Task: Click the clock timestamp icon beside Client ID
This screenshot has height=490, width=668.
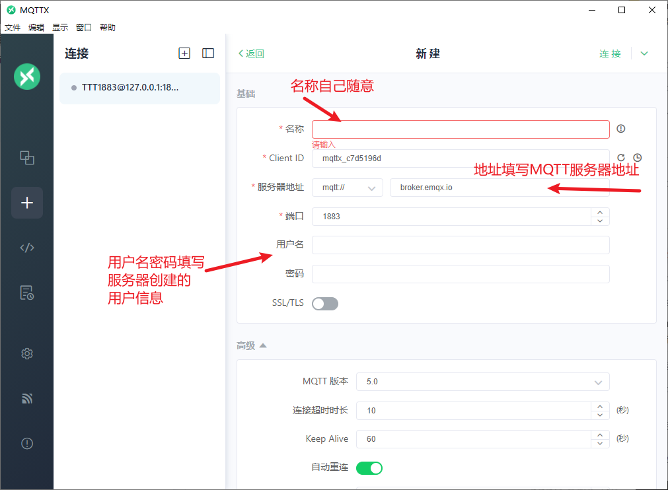Action: pos(638,158)
